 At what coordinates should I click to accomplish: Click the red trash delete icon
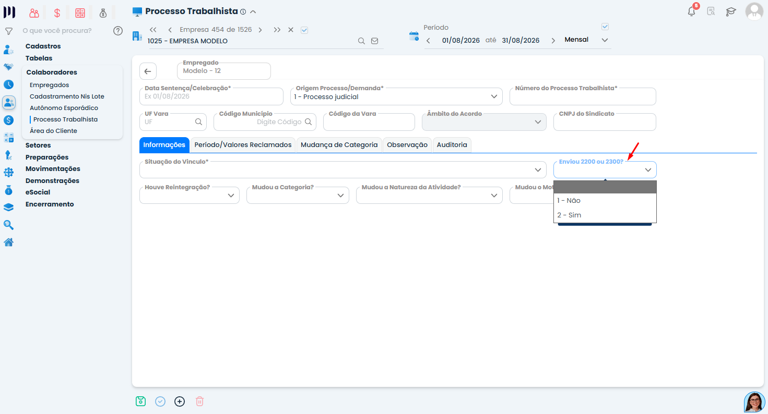point(199,401)
